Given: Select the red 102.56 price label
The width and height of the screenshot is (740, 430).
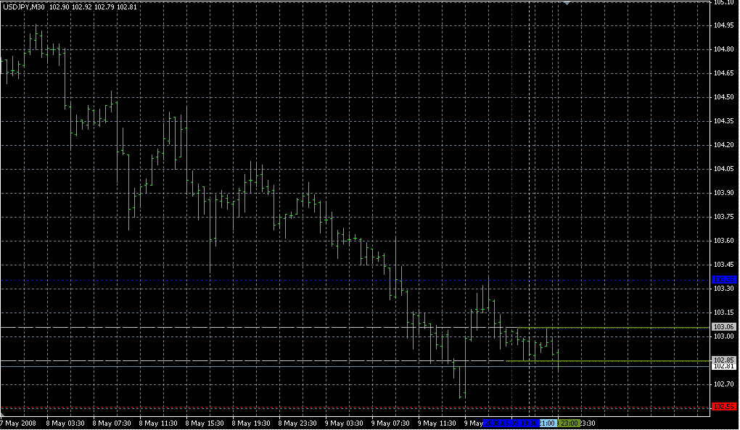Looking at the screenshot, I should click(724, 406).
